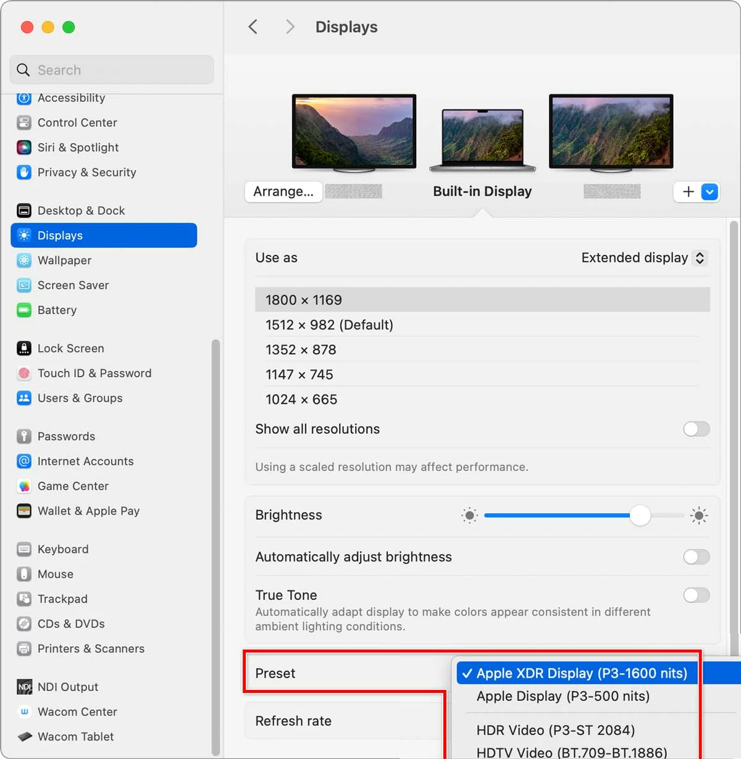This screenshot has height=759, width=741.
Task: Toggle Show all resolutions switch
Action: point(696,429)
